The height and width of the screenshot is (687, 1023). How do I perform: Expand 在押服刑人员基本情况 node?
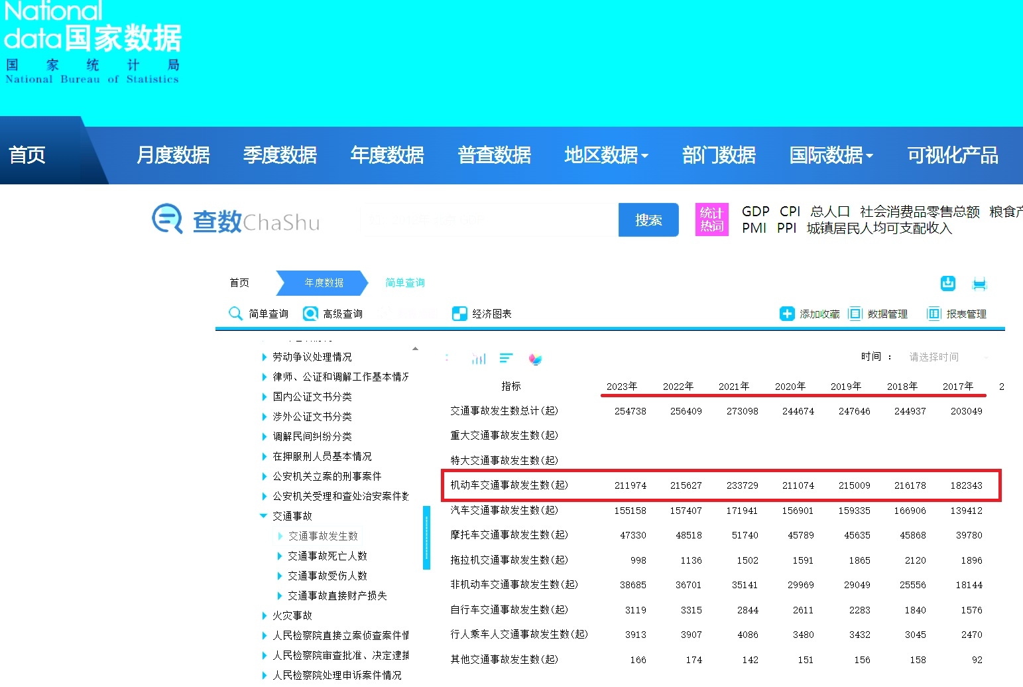point(265,456)
